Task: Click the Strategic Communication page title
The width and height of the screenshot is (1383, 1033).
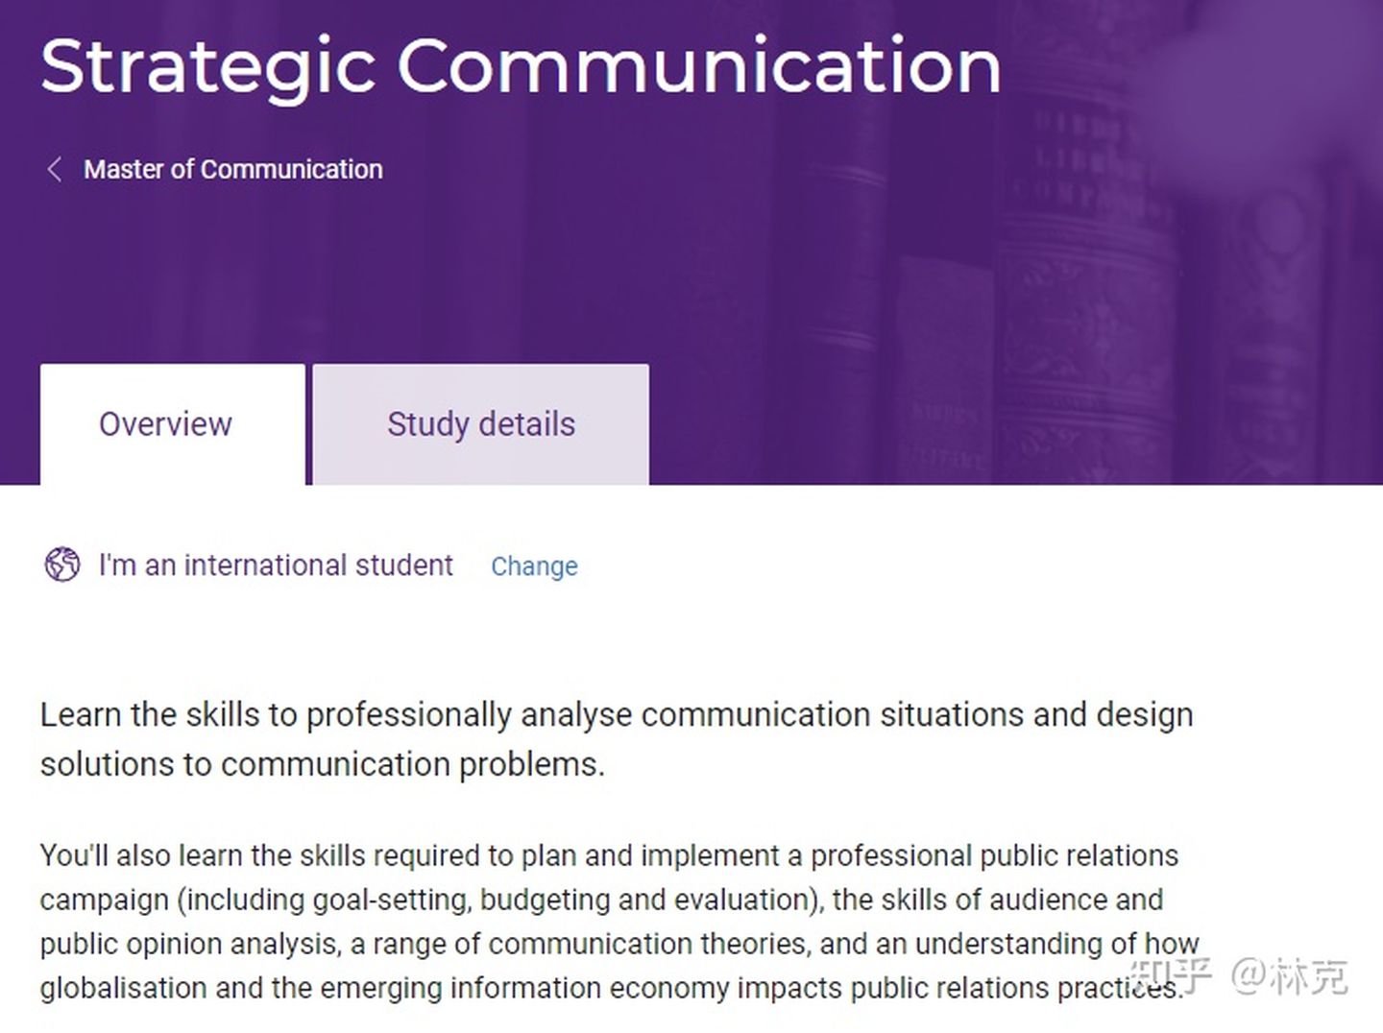Action: 521,65
